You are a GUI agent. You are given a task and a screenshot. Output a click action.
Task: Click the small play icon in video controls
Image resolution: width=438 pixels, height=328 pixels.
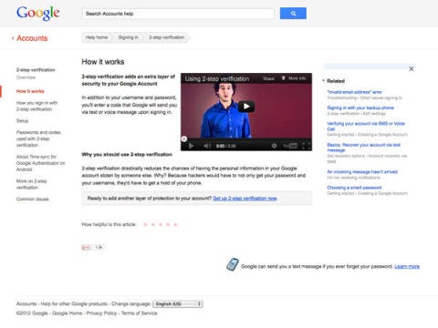191,146
